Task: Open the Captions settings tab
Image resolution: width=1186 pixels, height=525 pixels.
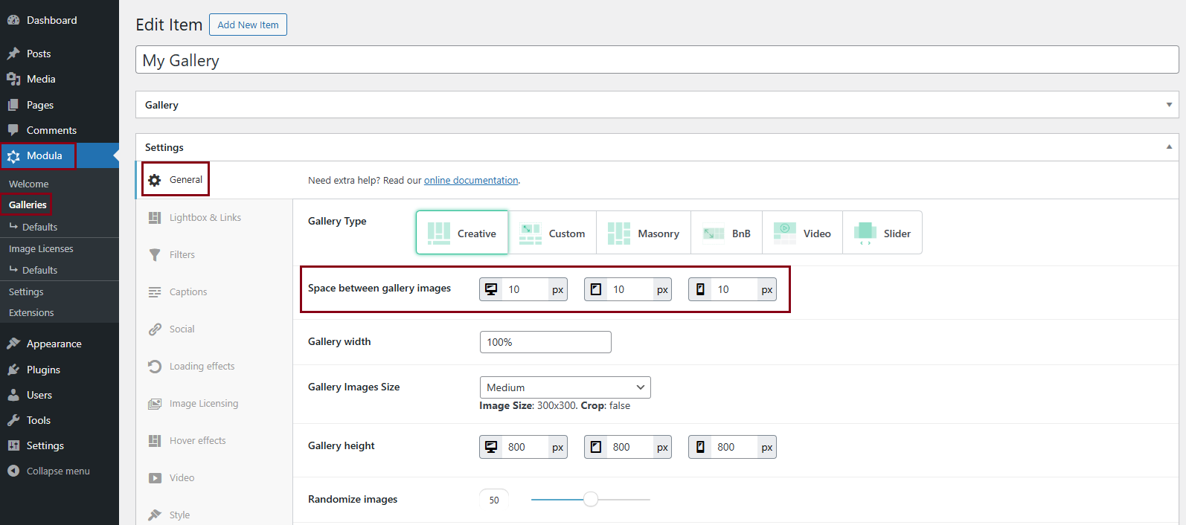Action: 187,292
